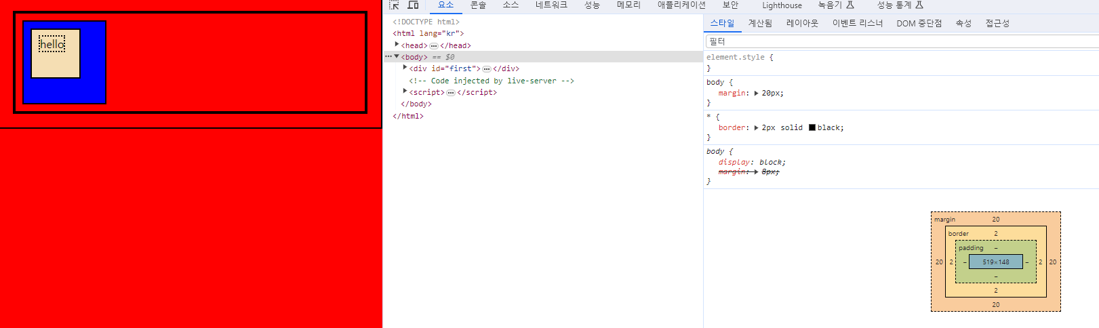Collapse the body element node
The height and width of the screenshot is (328, 1099).
397,56
